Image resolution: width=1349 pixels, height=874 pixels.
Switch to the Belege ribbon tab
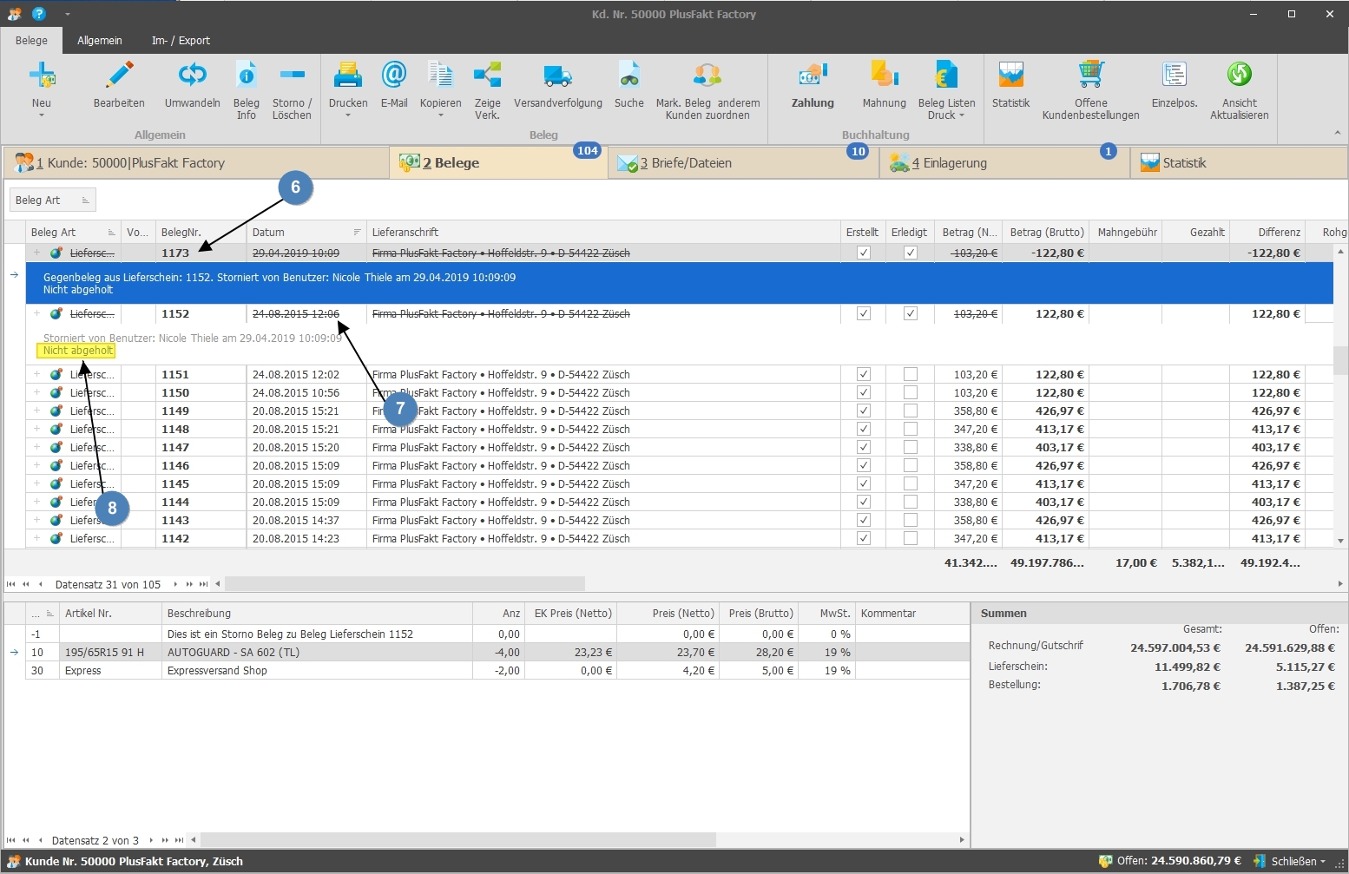pos(31,40)
